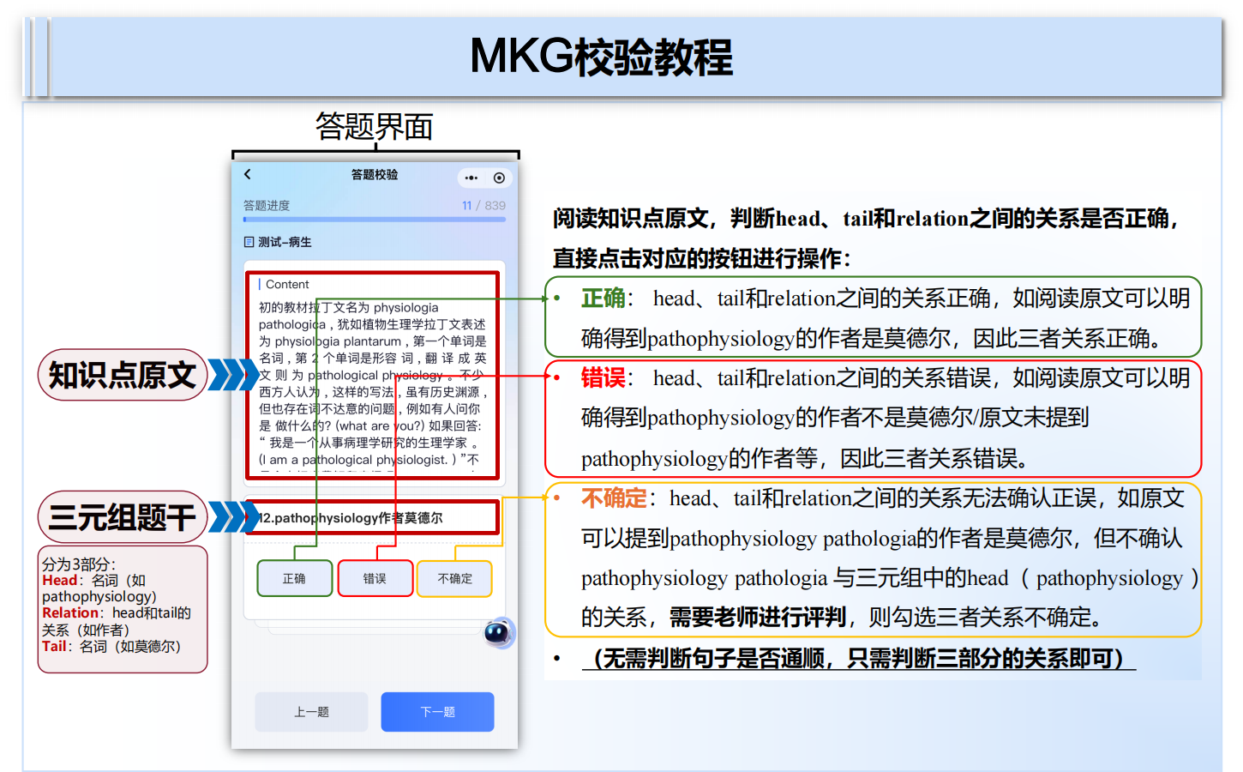Click the blue chevron arrows beside 知识点原文
The height and width of the screenshot is (772, 1243).
(232, 375)
